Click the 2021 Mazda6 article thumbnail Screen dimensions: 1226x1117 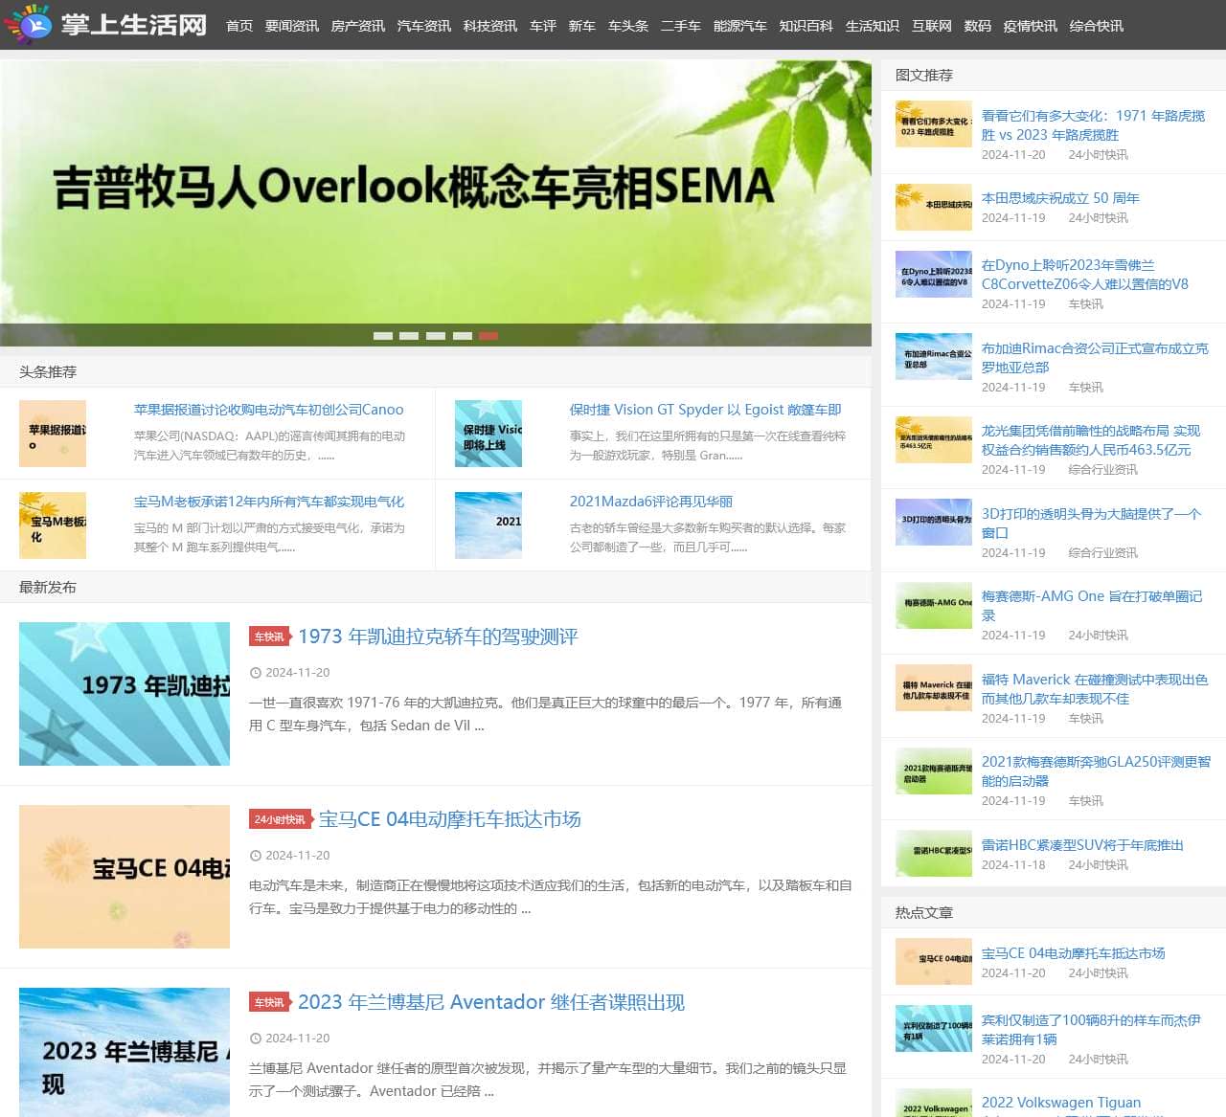pyautogui.click(x=488, y=525)
